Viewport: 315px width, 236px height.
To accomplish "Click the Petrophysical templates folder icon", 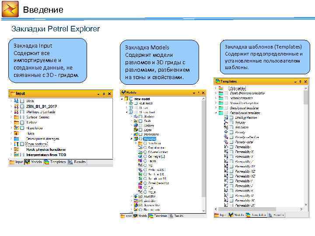I will coord(221,113).
